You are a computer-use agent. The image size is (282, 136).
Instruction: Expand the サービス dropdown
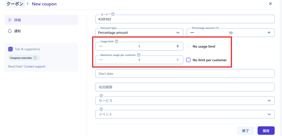coord(269,101)
